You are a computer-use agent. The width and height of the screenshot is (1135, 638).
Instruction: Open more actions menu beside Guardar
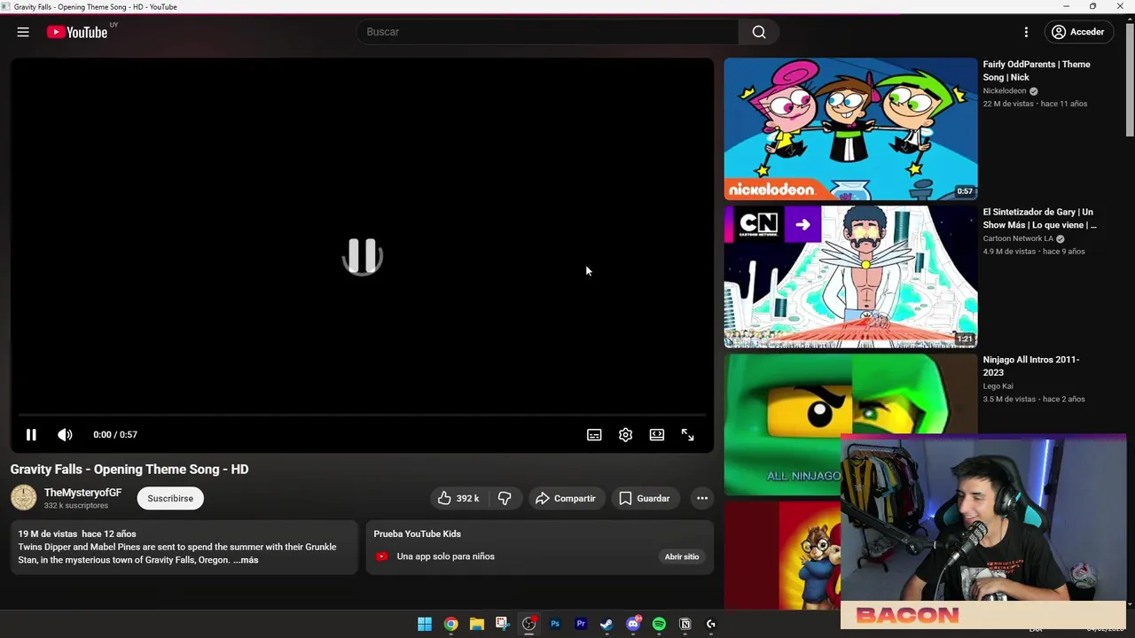tap(701, 498)
